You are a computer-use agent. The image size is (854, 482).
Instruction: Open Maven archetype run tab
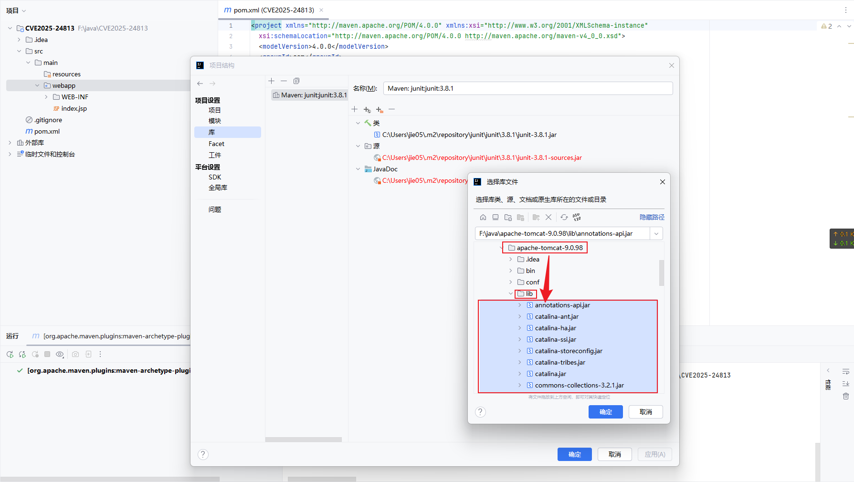coord(111,336)
